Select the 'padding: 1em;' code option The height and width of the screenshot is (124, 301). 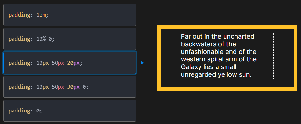pos(70,15)
